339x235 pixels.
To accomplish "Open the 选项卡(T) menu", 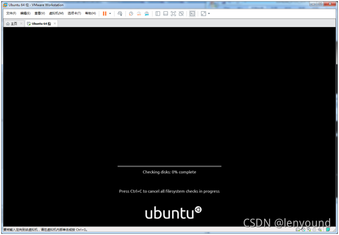I will [x=74, y=13].
